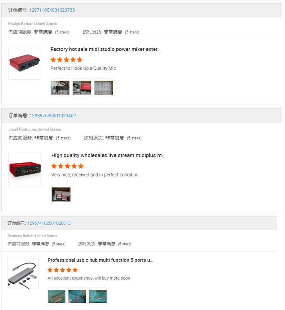View second teal review photo of USB hub
This screenshot has width=285, height=310.
[77, 296]
